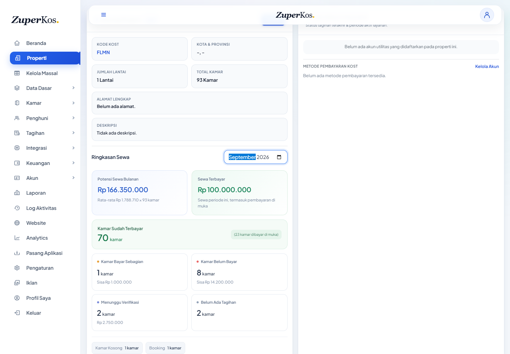The width and height of the screenshot is (510, 354).
Task: Select the Keluar logout icon
Action: click(x=17, y=313)
